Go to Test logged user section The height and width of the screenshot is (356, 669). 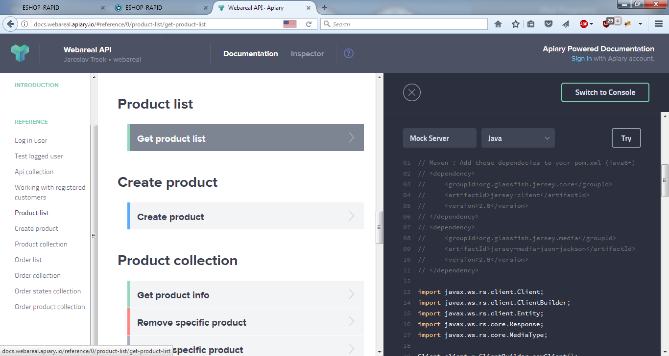(39, 156)
